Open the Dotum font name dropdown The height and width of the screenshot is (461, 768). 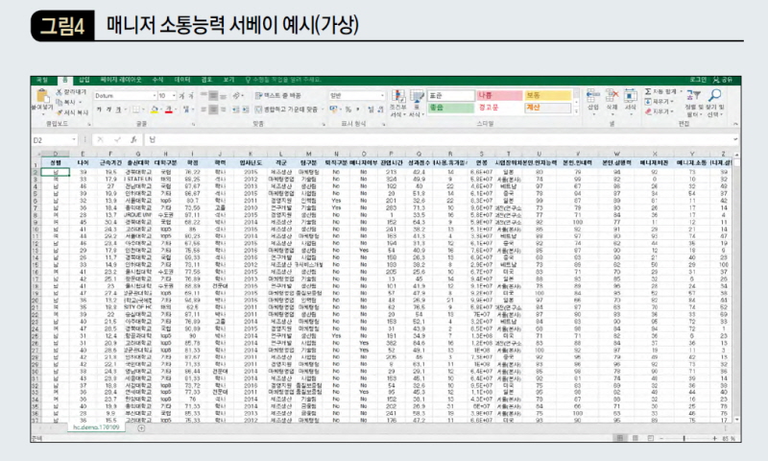(x=155, y=95)
